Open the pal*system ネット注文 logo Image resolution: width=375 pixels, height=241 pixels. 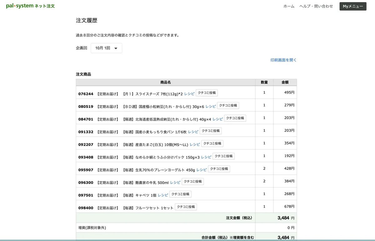click(30, 6)
